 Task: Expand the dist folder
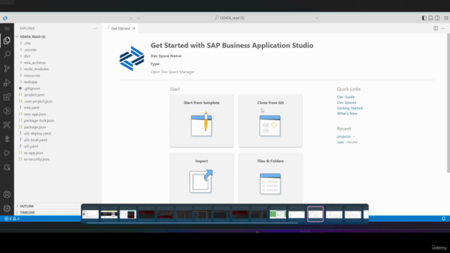(27, 56)
